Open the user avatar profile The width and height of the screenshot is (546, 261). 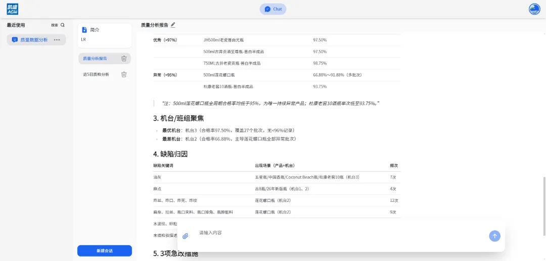[x=534, y=9]
